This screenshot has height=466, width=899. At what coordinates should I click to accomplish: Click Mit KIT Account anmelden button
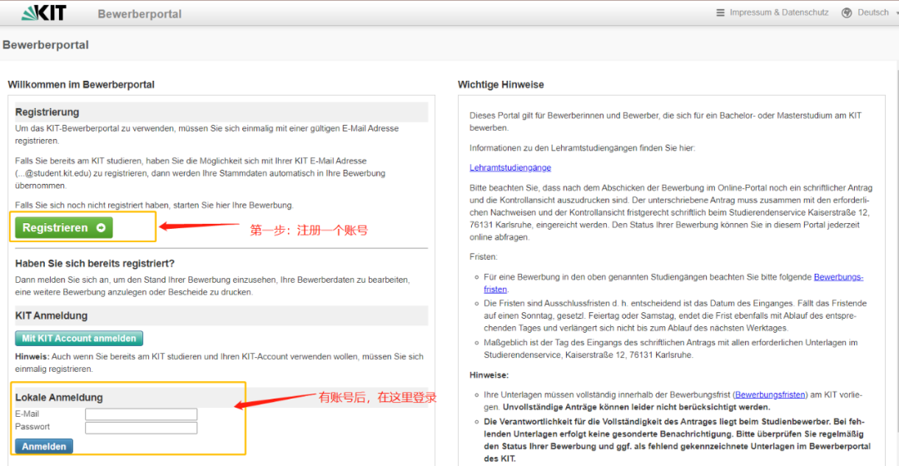coord(79,338)
